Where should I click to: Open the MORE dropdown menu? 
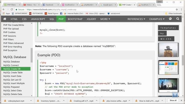[x=105, y=19]
